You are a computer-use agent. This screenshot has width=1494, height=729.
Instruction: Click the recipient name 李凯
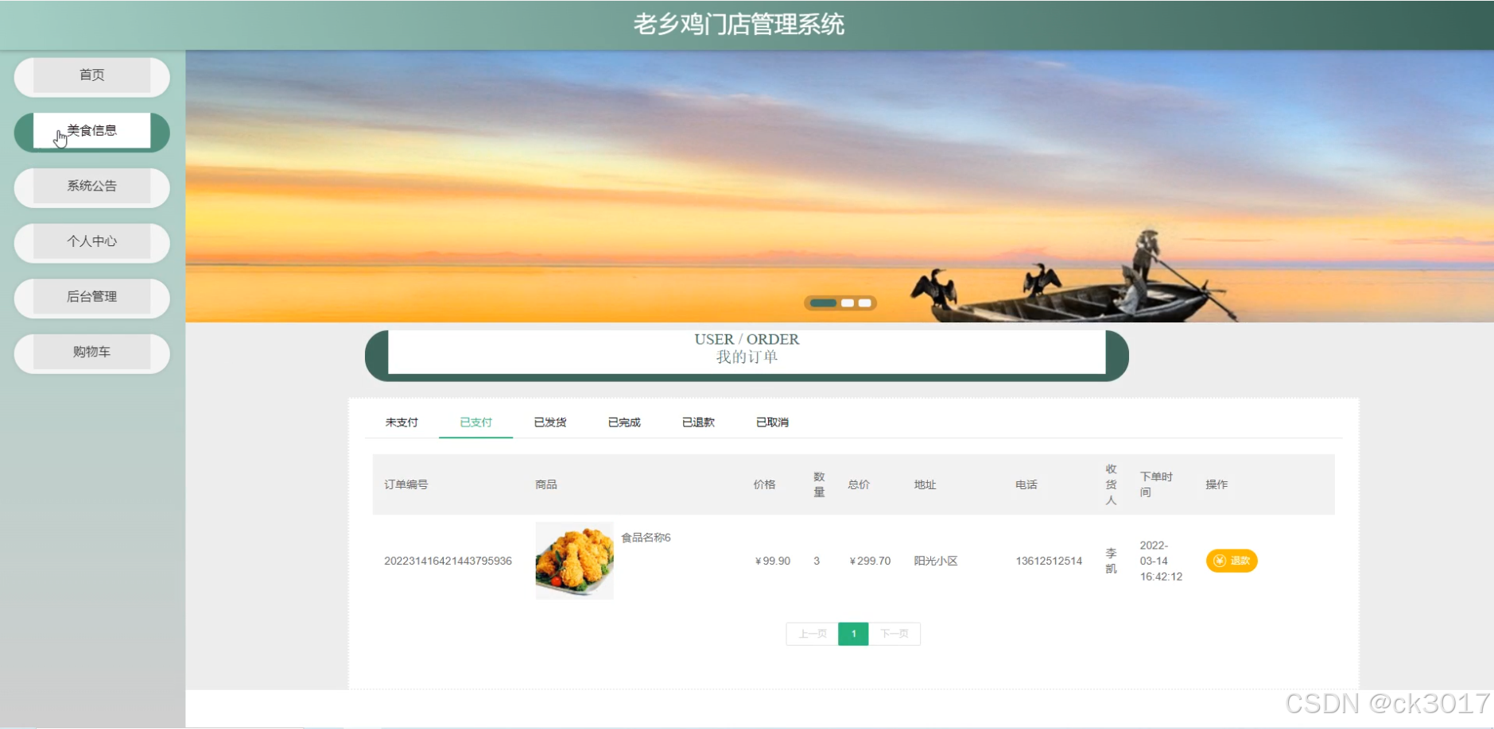pyautogui.click(x=1111, y=561)
